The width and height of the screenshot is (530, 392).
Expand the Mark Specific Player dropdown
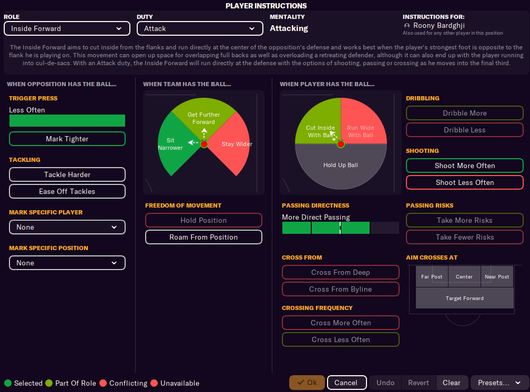(x=67, y=227)
